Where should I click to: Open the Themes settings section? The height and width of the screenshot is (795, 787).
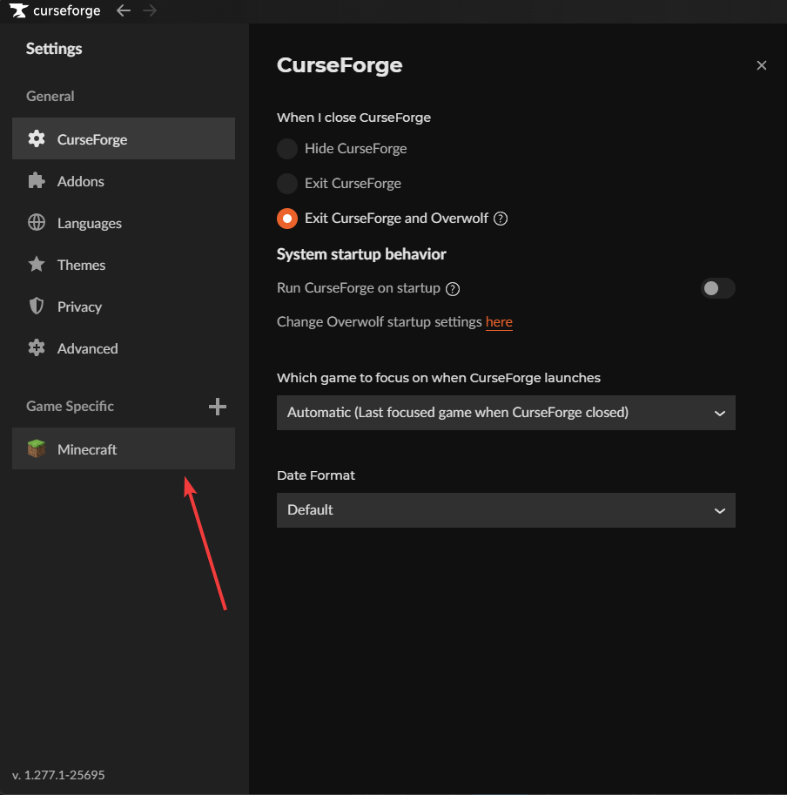tap(124, 264)
